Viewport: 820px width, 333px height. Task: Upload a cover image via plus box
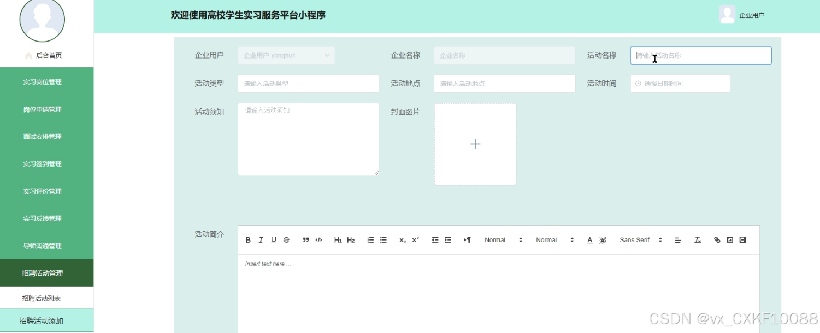tap(475, 144)
